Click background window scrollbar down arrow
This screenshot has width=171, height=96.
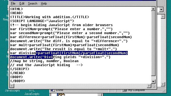point(163,84)
